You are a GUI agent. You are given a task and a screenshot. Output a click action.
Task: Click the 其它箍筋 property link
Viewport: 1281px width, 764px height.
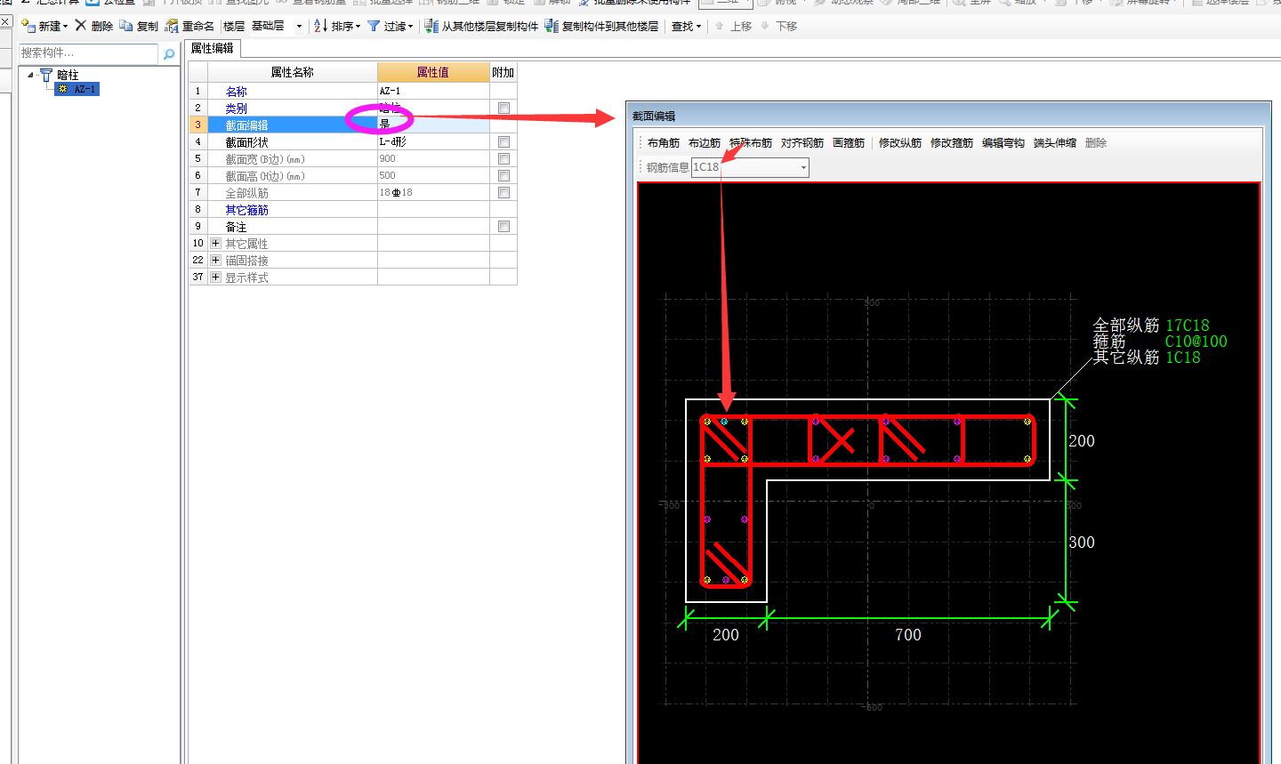[x=246, y=209]
